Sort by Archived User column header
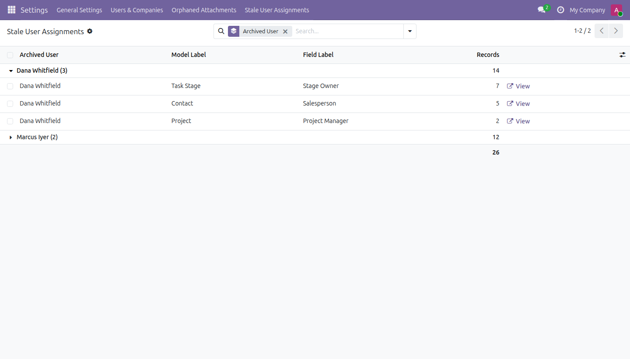 pyautogui.click(x=39, y=55)
